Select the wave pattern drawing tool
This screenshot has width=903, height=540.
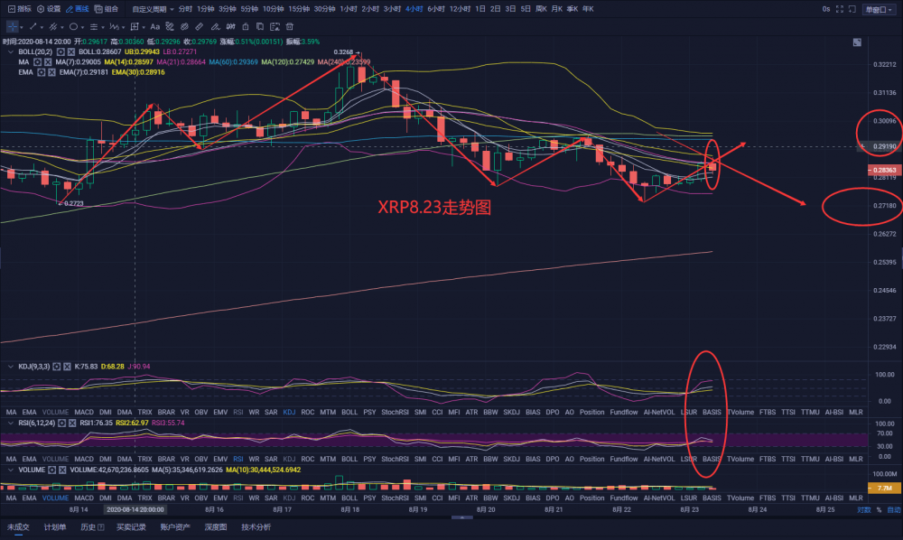(114, 26)
